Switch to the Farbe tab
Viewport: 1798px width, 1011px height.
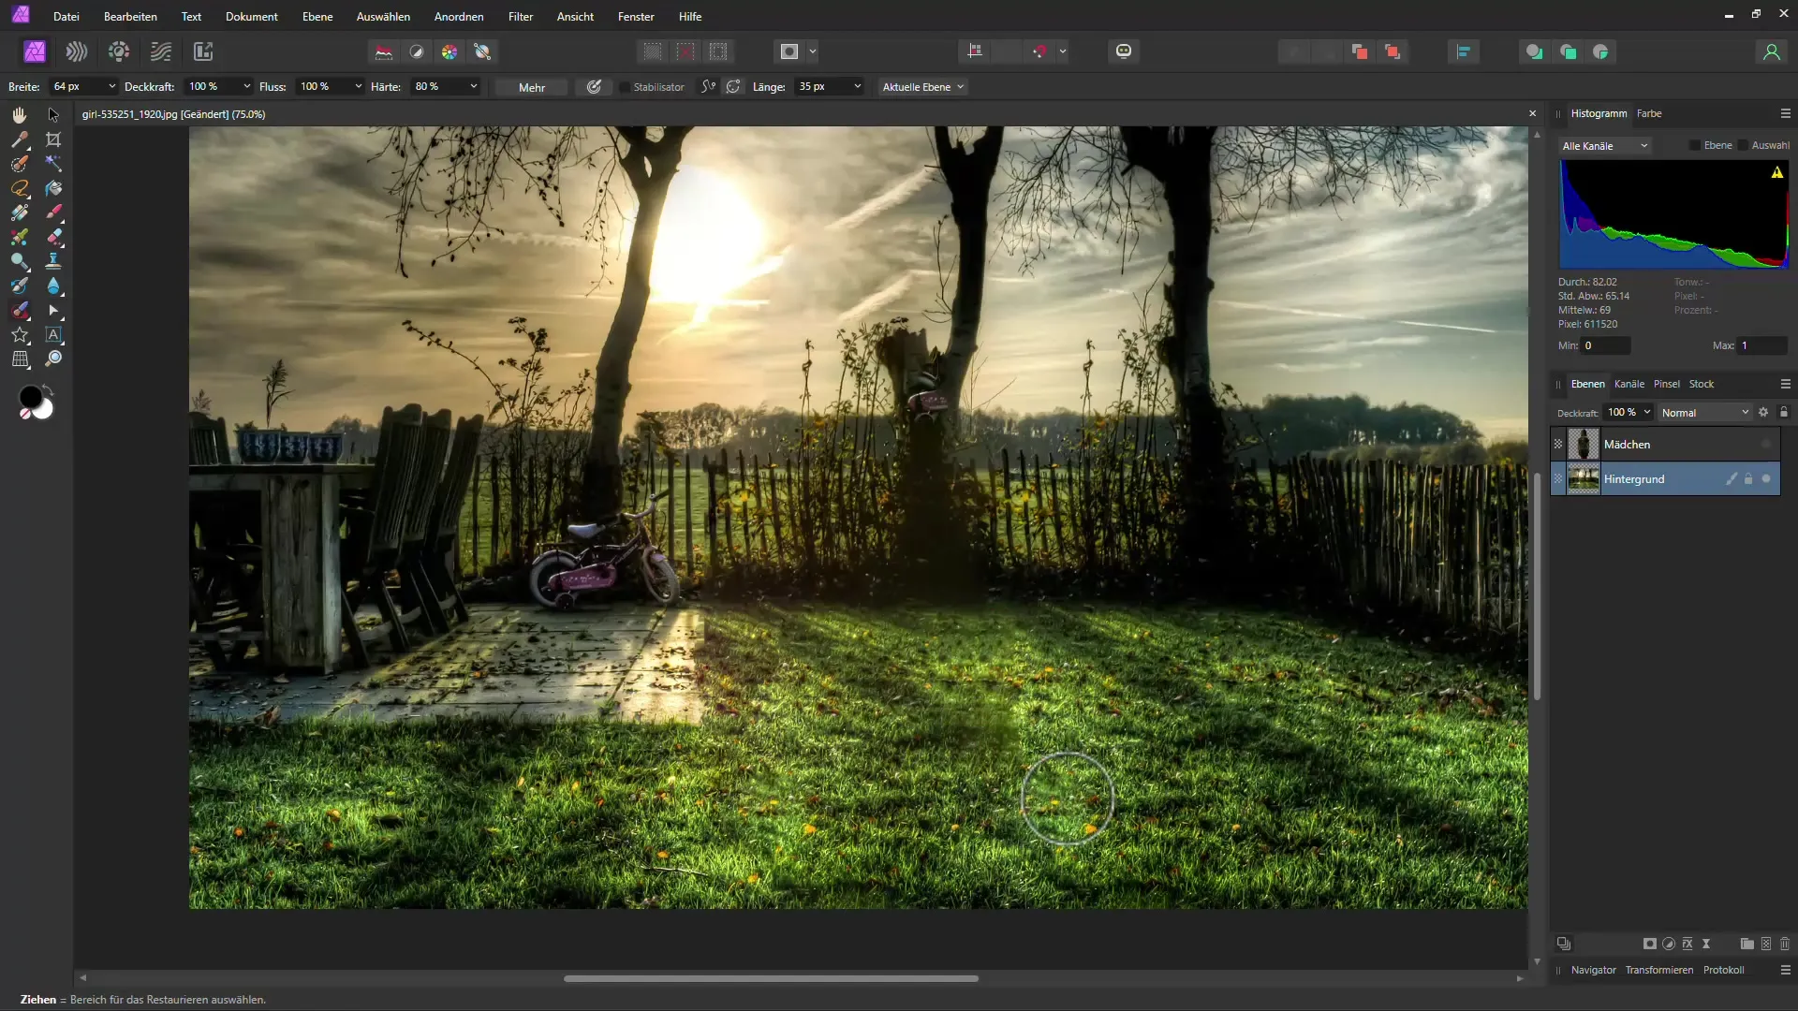point(1649,113)
